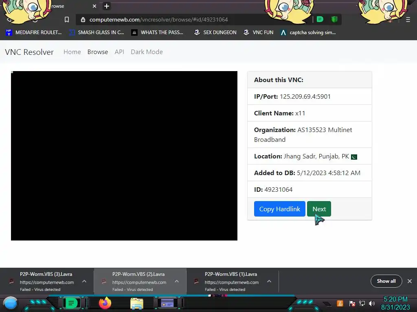The height and width of the screenshot is (312, 417).
Task: Click Show all downloads button
Action: pyautogui.click(x=386, y=281)
